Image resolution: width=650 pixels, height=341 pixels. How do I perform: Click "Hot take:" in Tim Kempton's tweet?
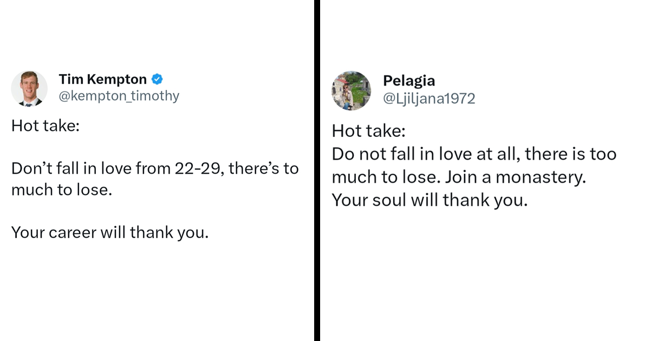pyautogui.click(x=45, y=126)
